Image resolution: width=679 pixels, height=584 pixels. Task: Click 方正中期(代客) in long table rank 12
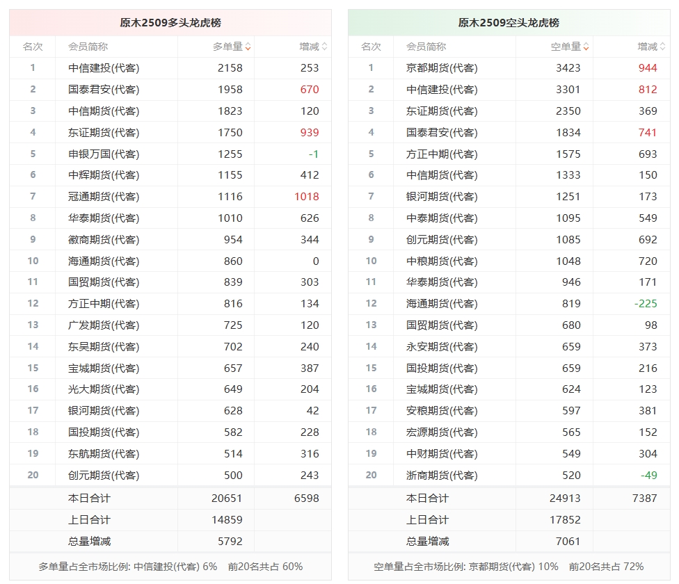(x=104, y=304)
